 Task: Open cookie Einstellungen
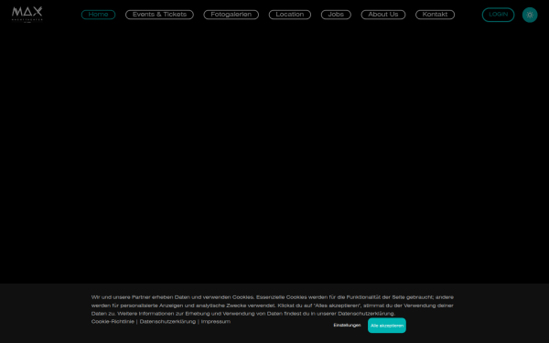coord(347,326)
